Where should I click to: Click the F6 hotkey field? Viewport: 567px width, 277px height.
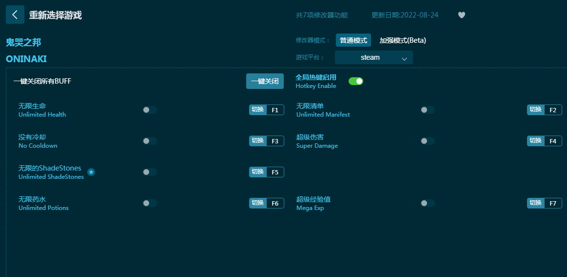[x=275, y=203]
